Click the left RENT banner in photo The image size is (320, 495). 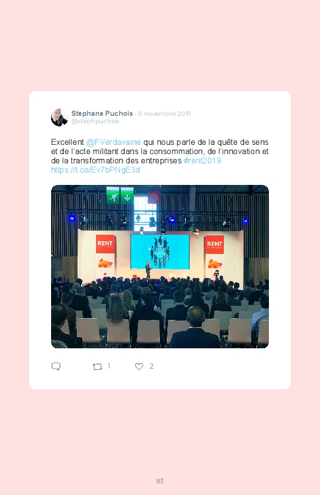coord(105,257)
